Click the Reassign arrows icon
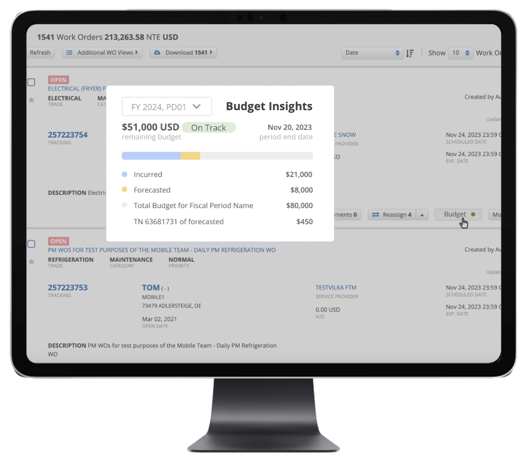The image size is (527, 461). point(375,215)
